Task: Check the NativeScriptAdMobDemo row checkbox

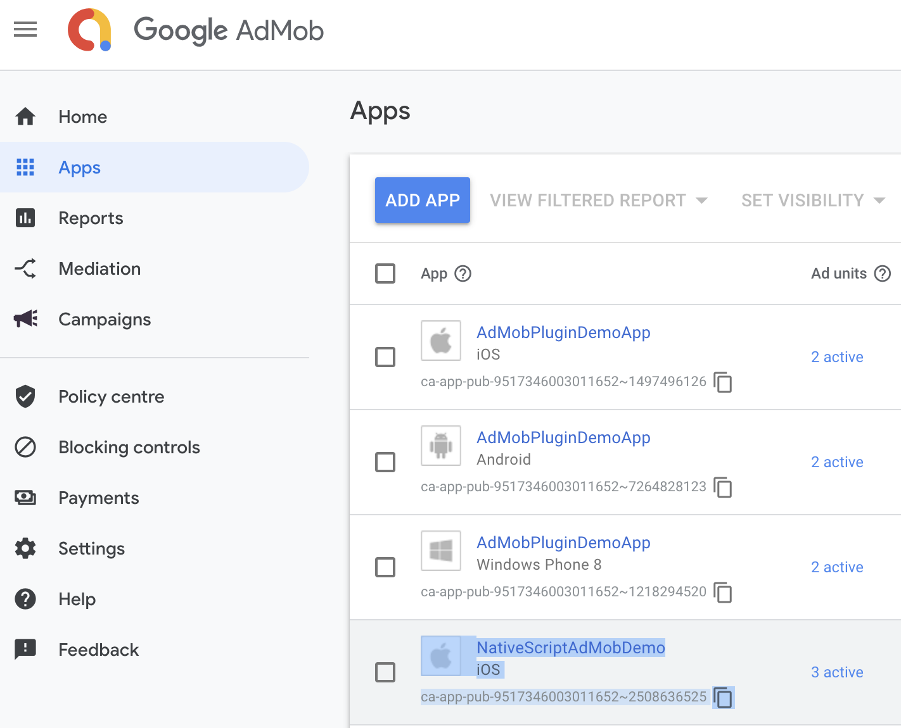Action: point(385,672)
